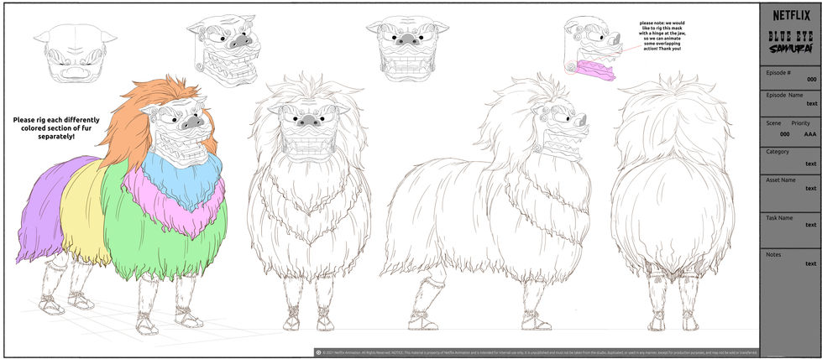Click the pink highlighted jaw on the mask
The height and width of the screenshot is (359, 822).
597,70
